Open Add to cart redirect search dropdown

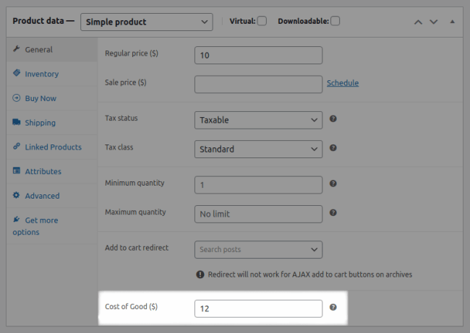(258, 249)
